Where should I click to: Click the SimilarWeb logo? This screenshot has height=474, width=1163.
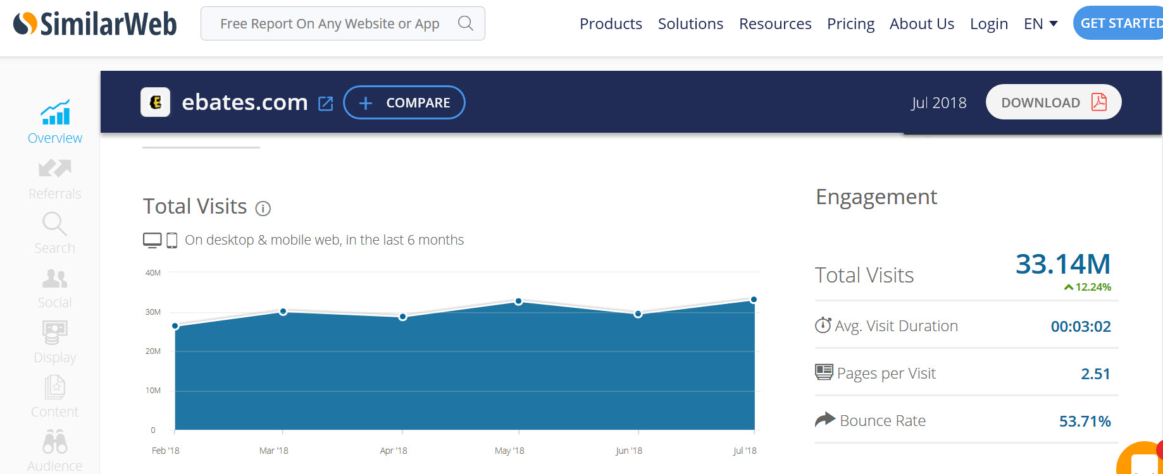(95, 24)
